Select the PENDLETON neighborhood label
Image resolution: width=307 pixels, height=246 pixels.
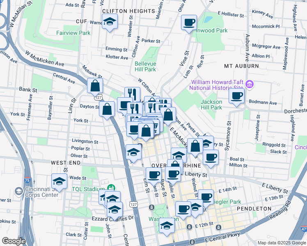[254, 209]
